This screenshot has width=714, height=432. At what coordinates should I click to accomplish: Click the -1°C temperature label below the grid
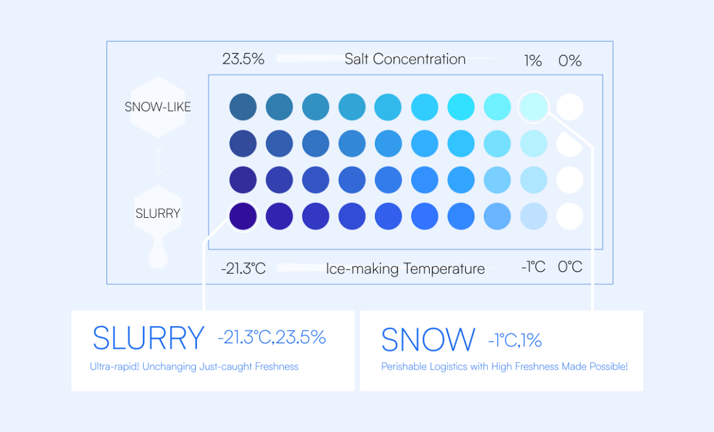[x=533, y=267]
